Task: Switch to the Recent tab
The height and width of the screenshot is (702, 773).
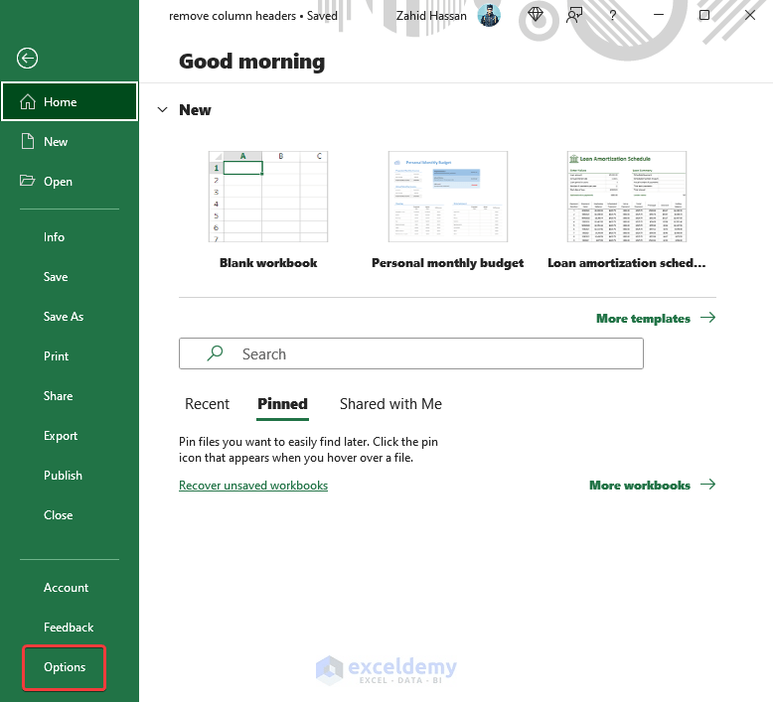Action: tap(207, 404)
